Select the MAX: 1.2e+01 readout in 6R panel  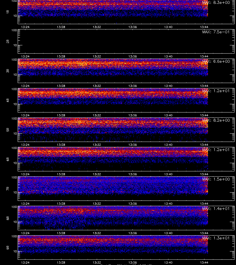pos(216,150)
